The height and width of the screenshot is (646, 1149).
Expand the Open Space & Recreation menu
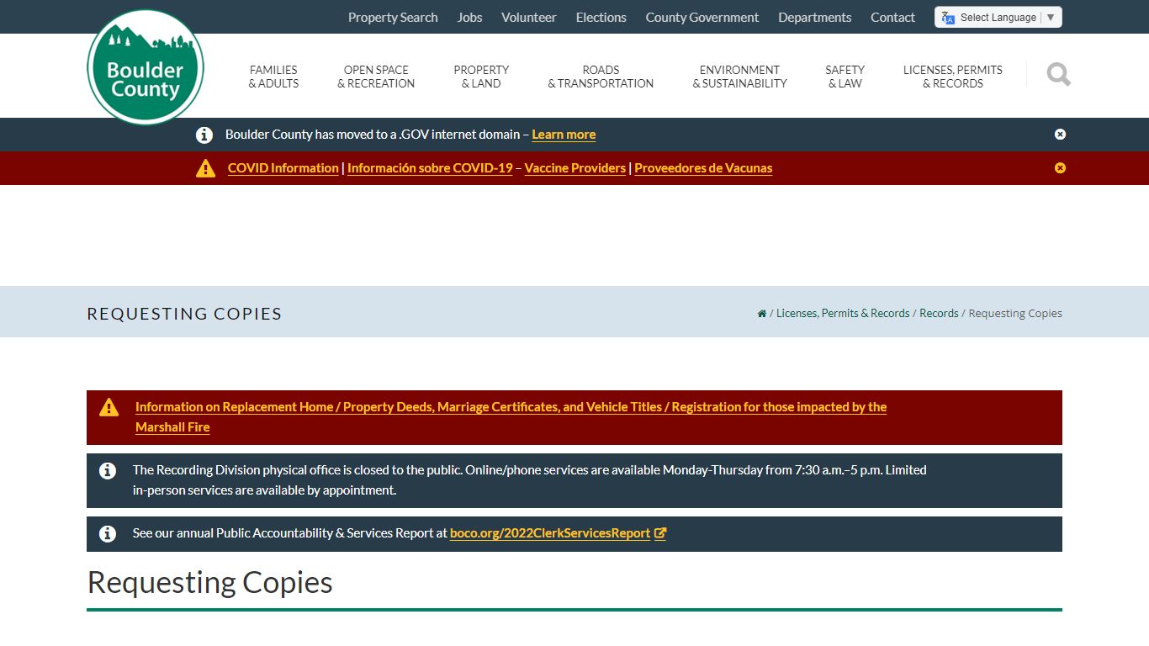pos(376,77)
